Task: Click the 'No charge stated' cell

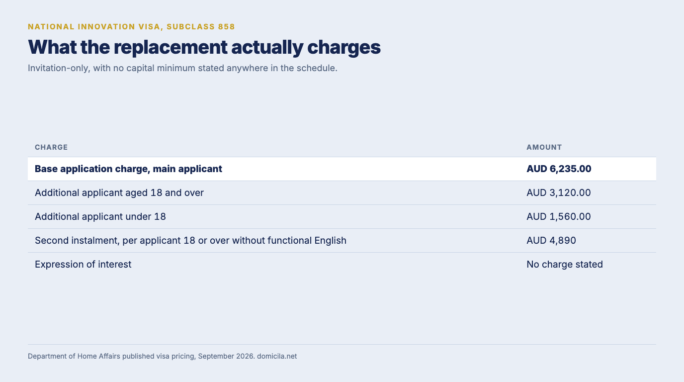Action: click(x=565, y=265)
